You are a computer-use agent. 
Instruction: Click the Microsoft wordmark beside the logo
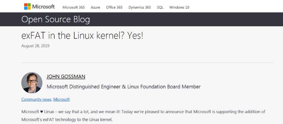(43, 7)
